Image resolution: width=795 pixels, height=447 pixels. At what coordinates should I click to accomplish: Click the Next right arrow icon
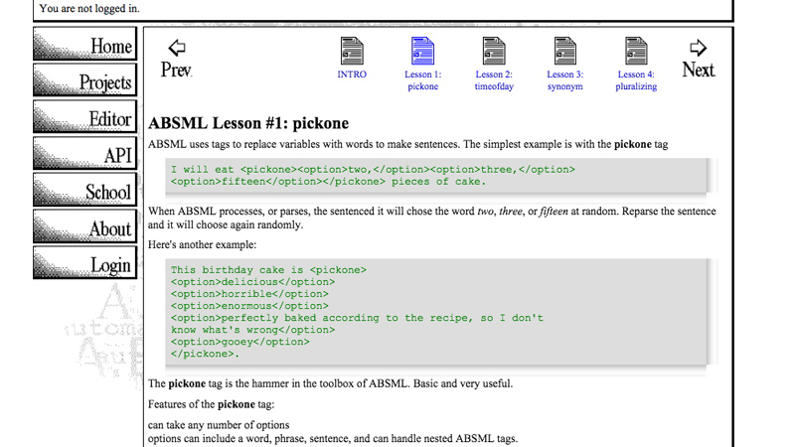(698, 47)
